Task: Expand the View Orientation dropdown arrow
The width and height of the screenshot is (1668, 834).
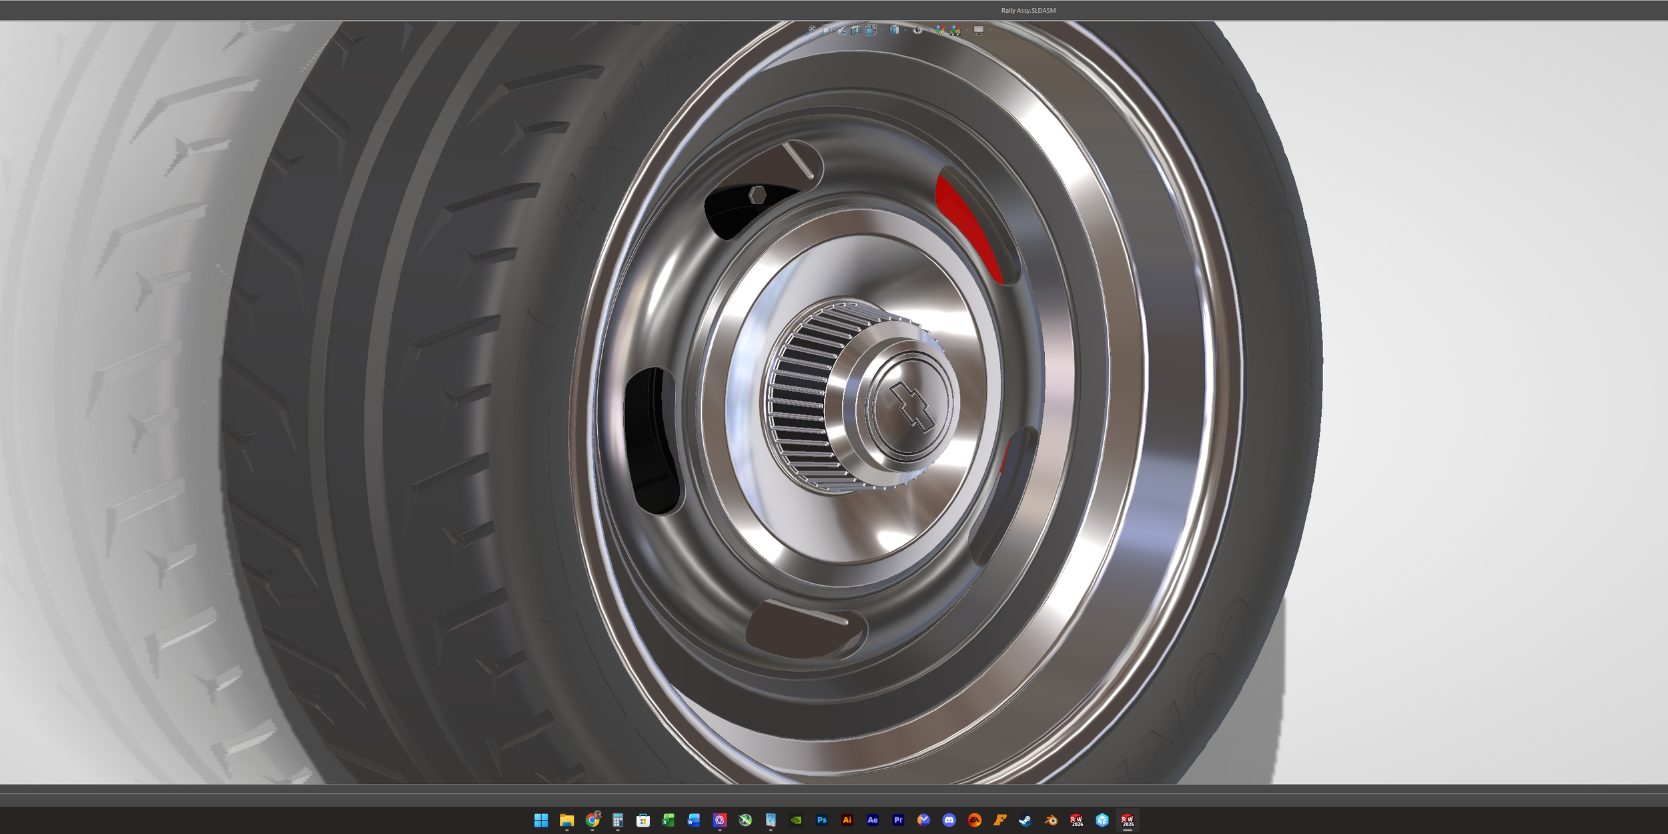Action: [x=882, y=30]
